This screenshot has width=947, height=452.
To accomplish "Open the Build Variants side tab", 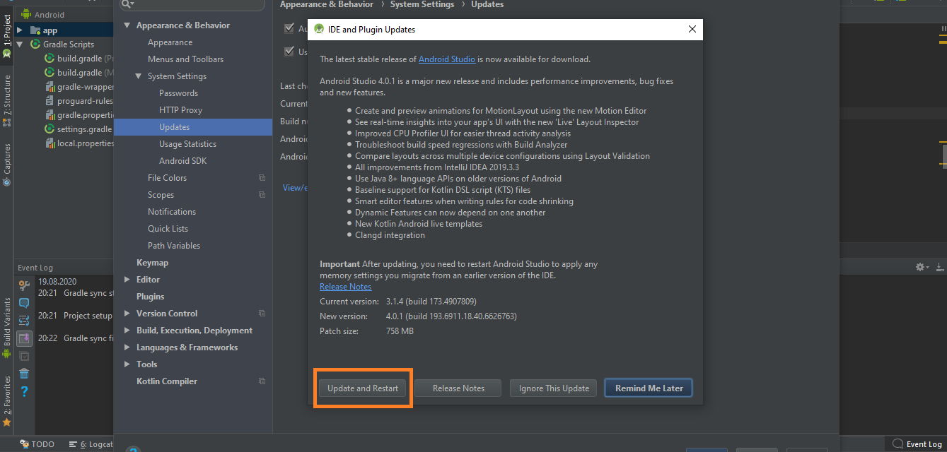I will (x=7, y=328).
